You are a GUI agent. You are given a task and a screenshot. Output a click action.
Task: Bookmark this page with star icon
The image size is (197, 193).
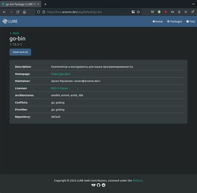138,12
